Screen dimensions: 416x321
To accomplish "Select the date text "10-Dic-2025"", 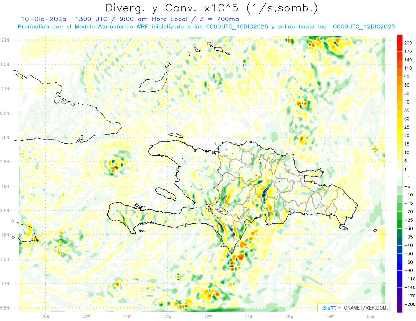I will [x=43, y=19].
